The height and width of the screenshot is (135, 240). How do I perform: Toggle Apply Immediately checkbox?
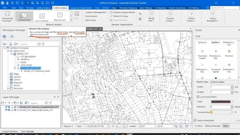[x=195, y=120]
